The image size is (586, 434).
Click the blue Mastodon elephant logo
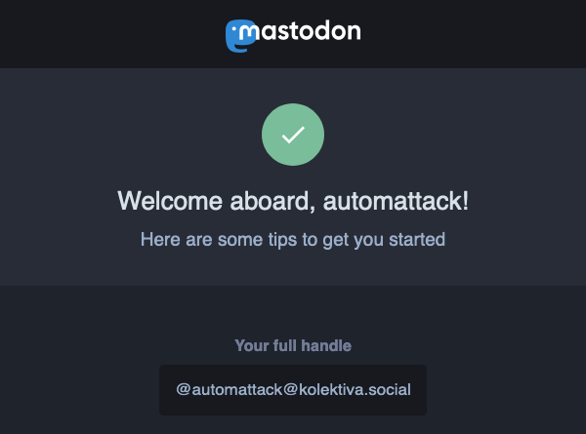tap(240, 36)
